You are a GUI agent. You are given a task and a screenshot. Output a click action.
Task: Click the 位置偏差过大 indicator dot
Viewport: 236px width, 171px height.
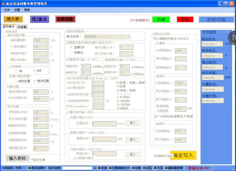(110, 168)
